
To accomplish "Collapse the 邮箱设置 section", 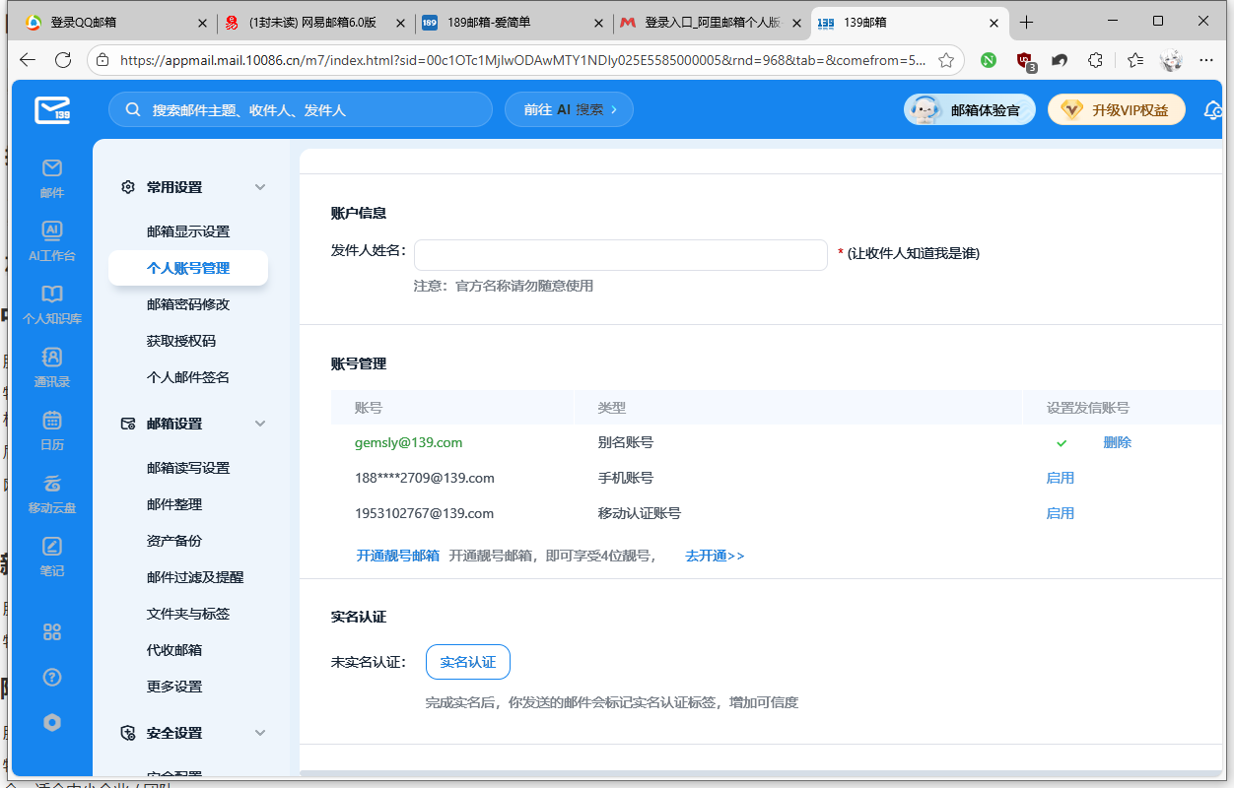I will pyautogui.click(x=260, y=424).
